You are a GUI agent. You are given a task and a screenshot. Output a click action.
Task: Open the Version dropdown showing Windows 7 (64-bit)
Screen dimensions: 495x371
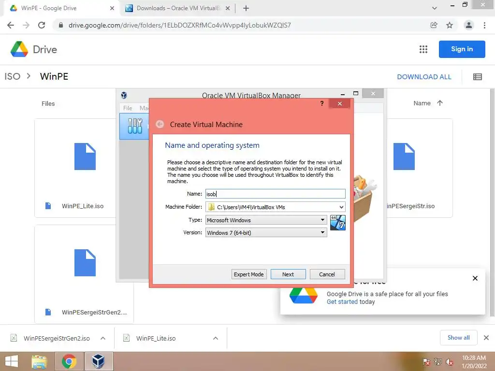266,232
